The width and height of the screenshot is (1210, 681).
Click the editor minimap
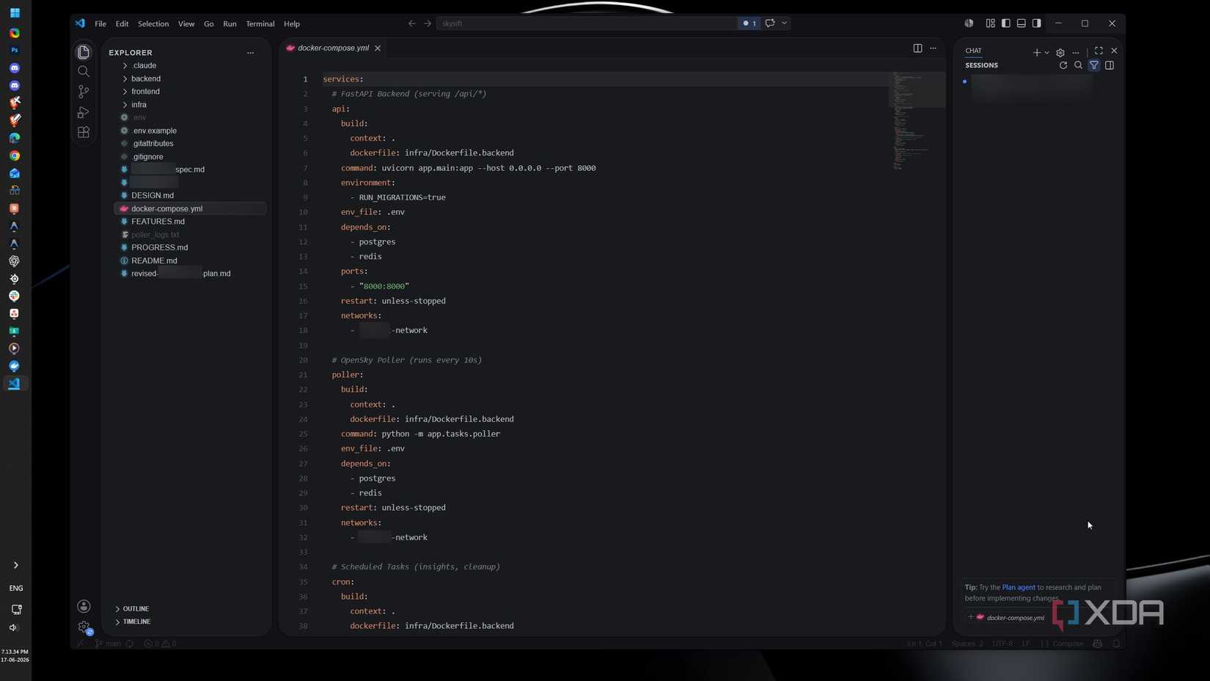(x=917, y=121)
